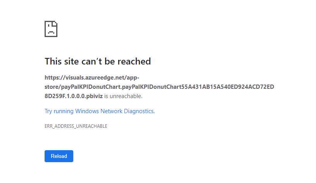Click the word "This" in the heading

[x=54, y=61]
